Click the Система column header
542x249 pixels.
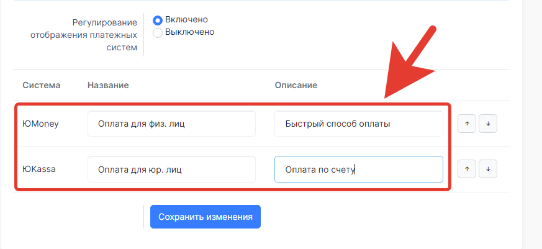pyautogui.click(x=41, y=86)
